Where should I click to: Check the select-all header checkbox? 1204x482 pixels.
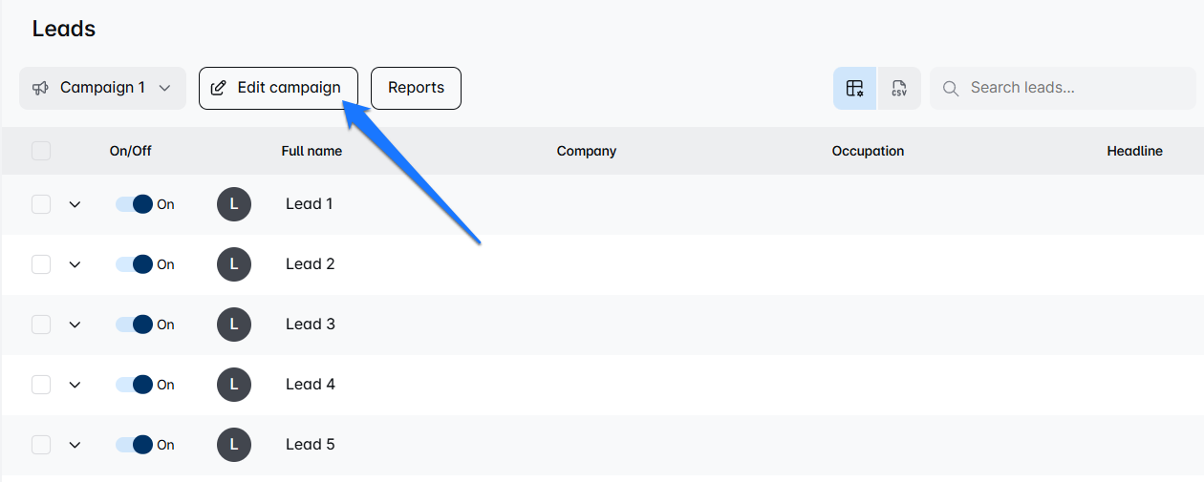(x=41, y=151)
